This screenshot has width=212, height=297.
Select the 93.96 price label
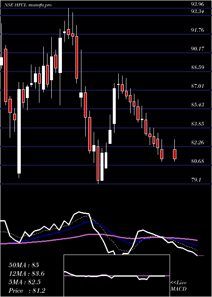198,4
